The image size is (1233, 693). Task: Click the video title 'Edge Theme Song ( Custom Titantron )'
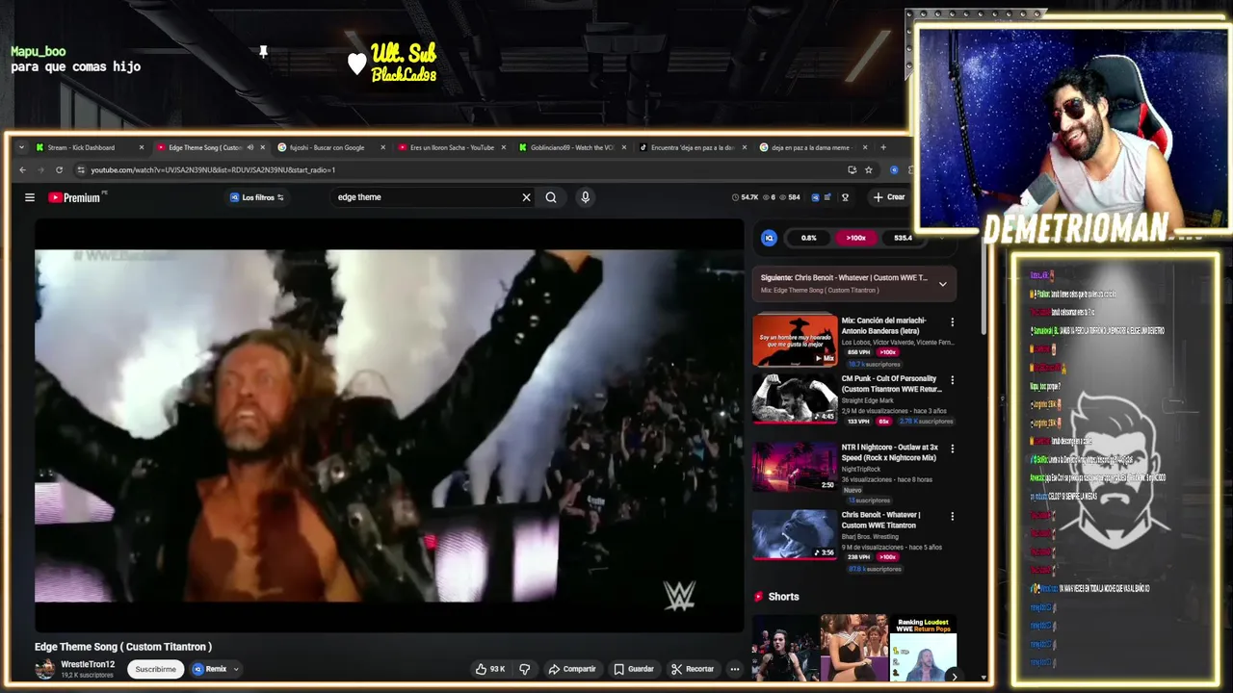pyautogui.click(x=123, y=647)
